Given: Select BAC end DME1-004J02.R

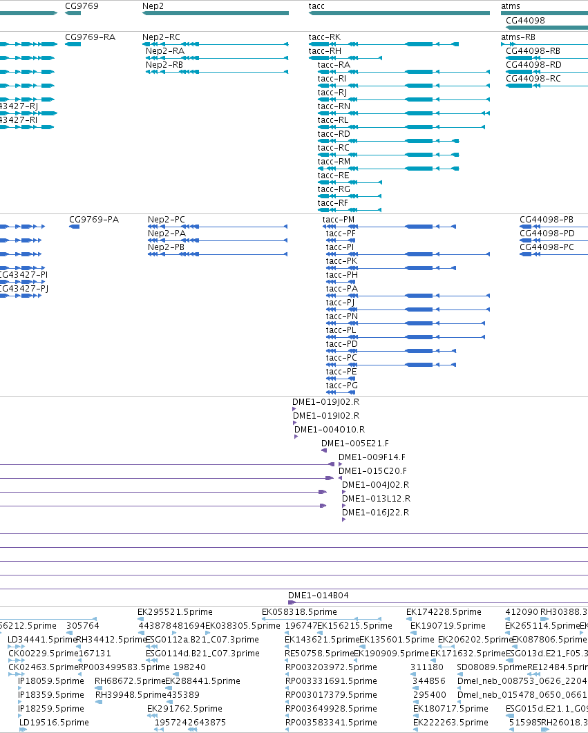Looking at the screenshot, I should point(375,485).
